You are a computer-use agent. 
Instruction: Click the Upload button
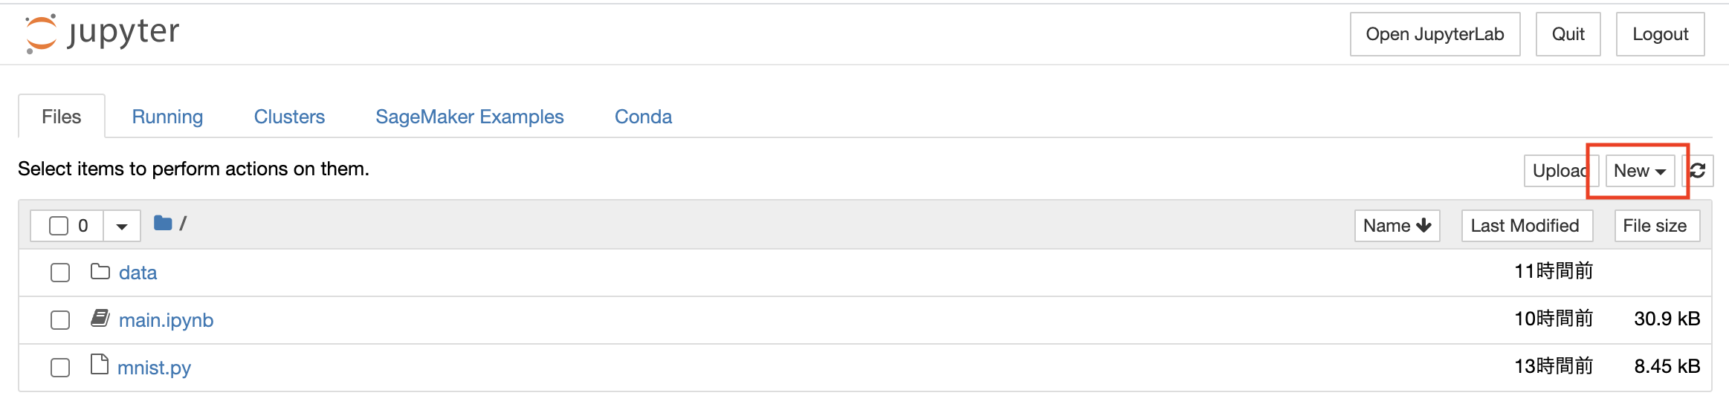point(1561,171)
